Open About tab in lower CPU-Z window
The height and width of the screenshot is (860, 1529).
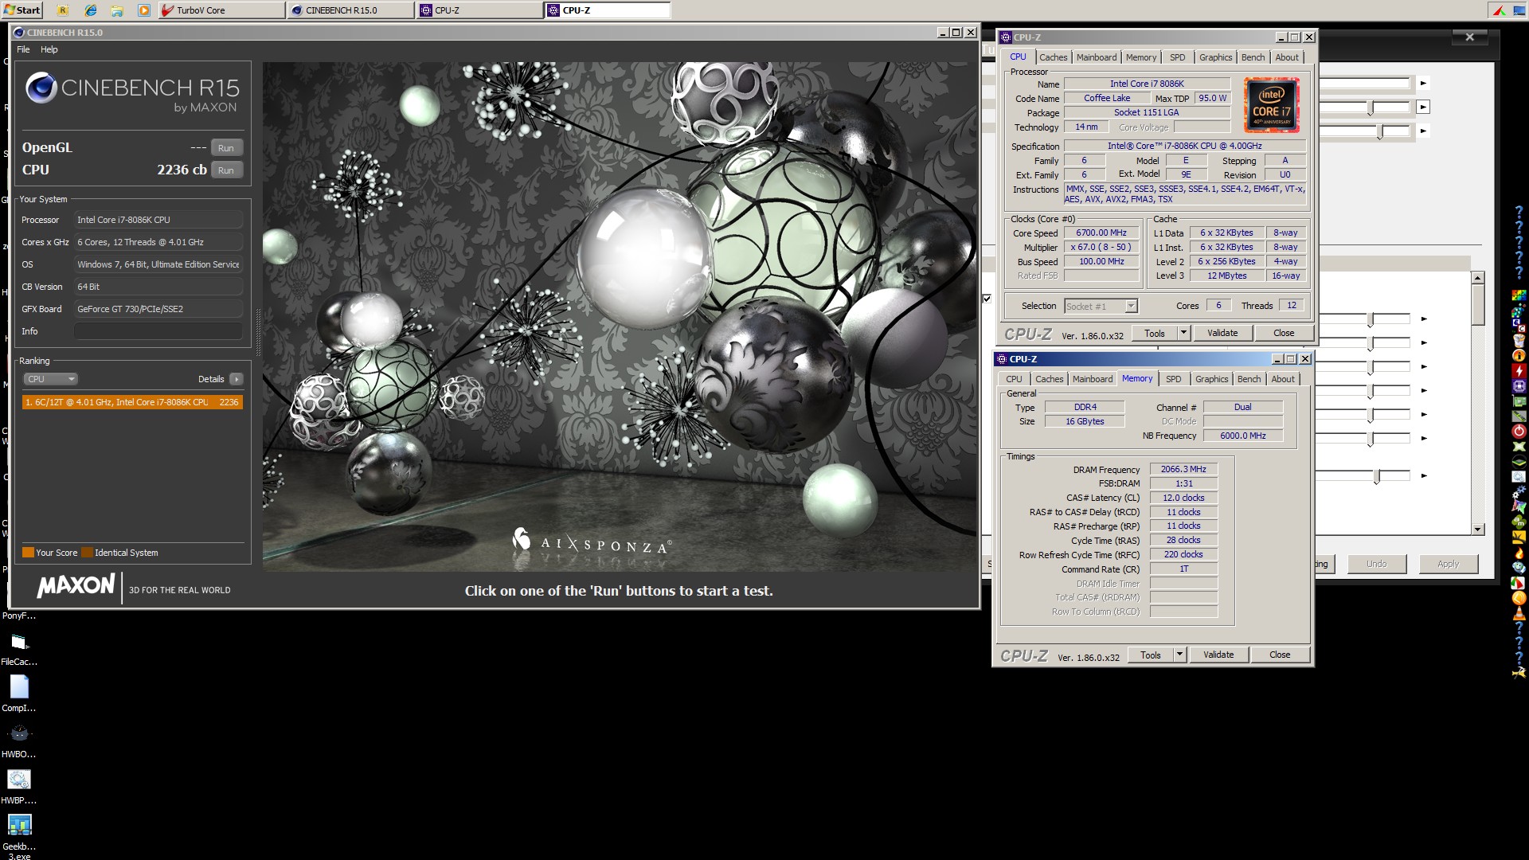point(1282,379)
